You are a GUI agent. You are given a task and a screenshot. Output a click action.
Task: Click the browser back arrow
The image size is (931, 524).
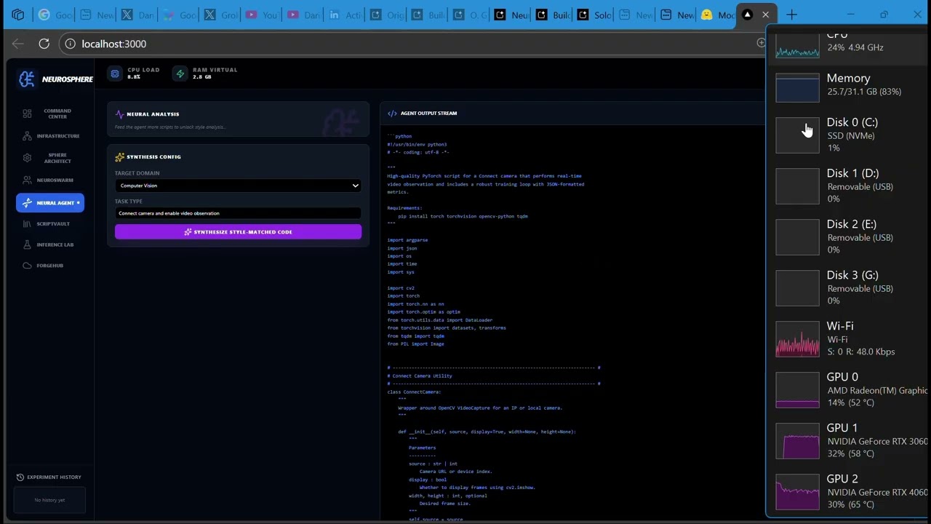click(x=17, y=44)
